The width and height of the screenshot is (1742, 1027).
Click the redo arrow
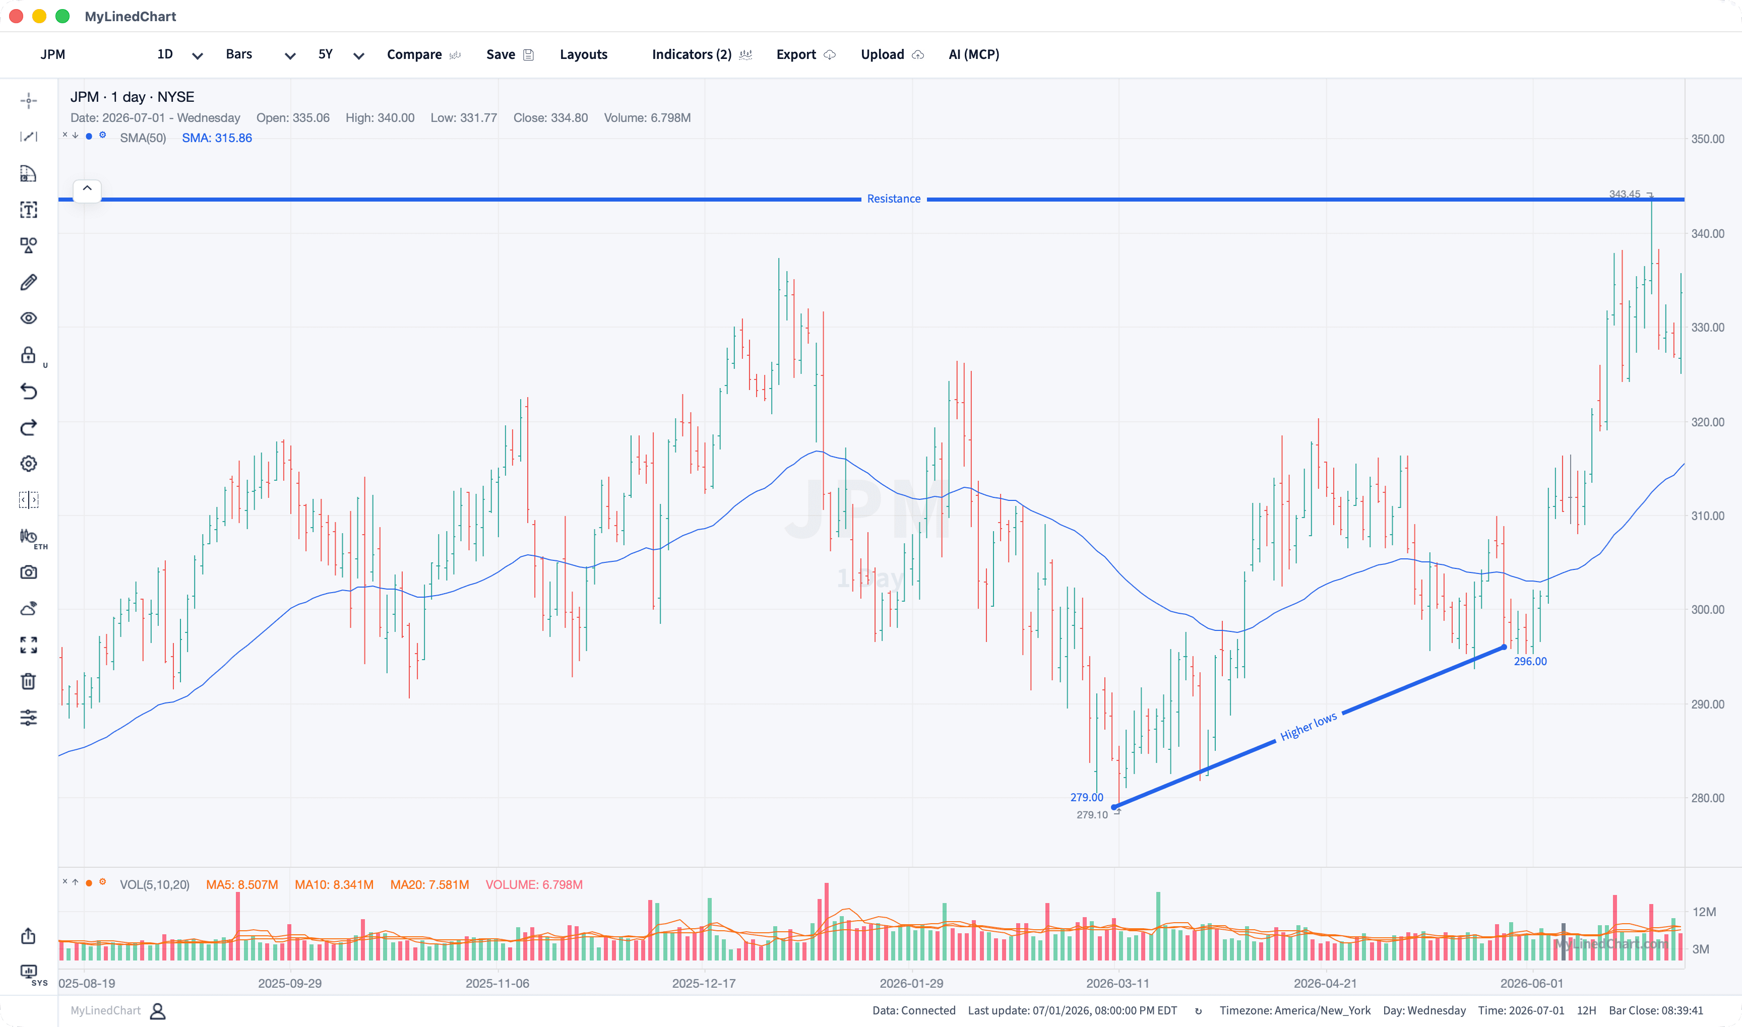(28, 428)
